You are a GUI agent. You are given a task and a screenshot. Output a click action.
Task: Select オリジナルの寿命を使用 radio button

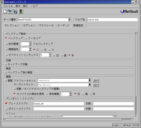tap(14, 94)
